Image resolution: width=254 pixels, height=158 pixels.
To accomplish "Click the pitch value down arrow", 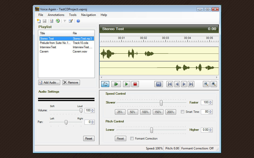I will pos(210,131).
